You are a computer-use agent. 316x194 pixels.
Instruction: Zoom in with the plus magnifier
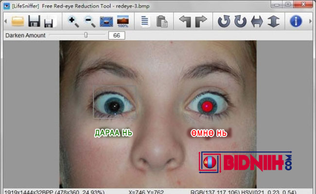click(x=73, y=21)
